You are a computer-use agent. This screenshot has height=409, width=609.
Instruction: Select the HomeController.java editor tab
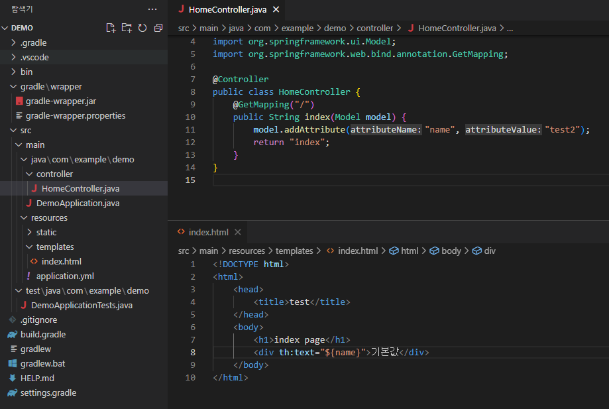pyautogui.click(x=227, y=10)
